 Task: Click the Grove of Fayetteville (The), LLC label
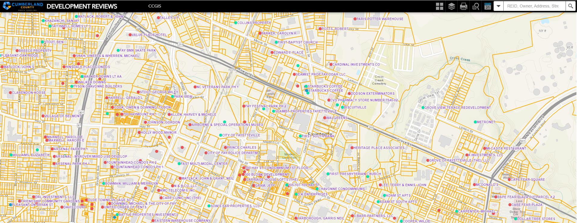(x=459, y=160)
